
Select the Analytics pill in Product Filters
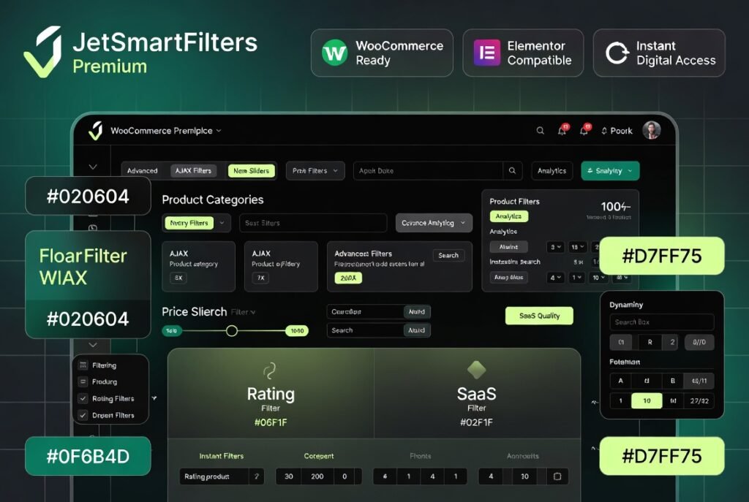(x=509, y=216)
